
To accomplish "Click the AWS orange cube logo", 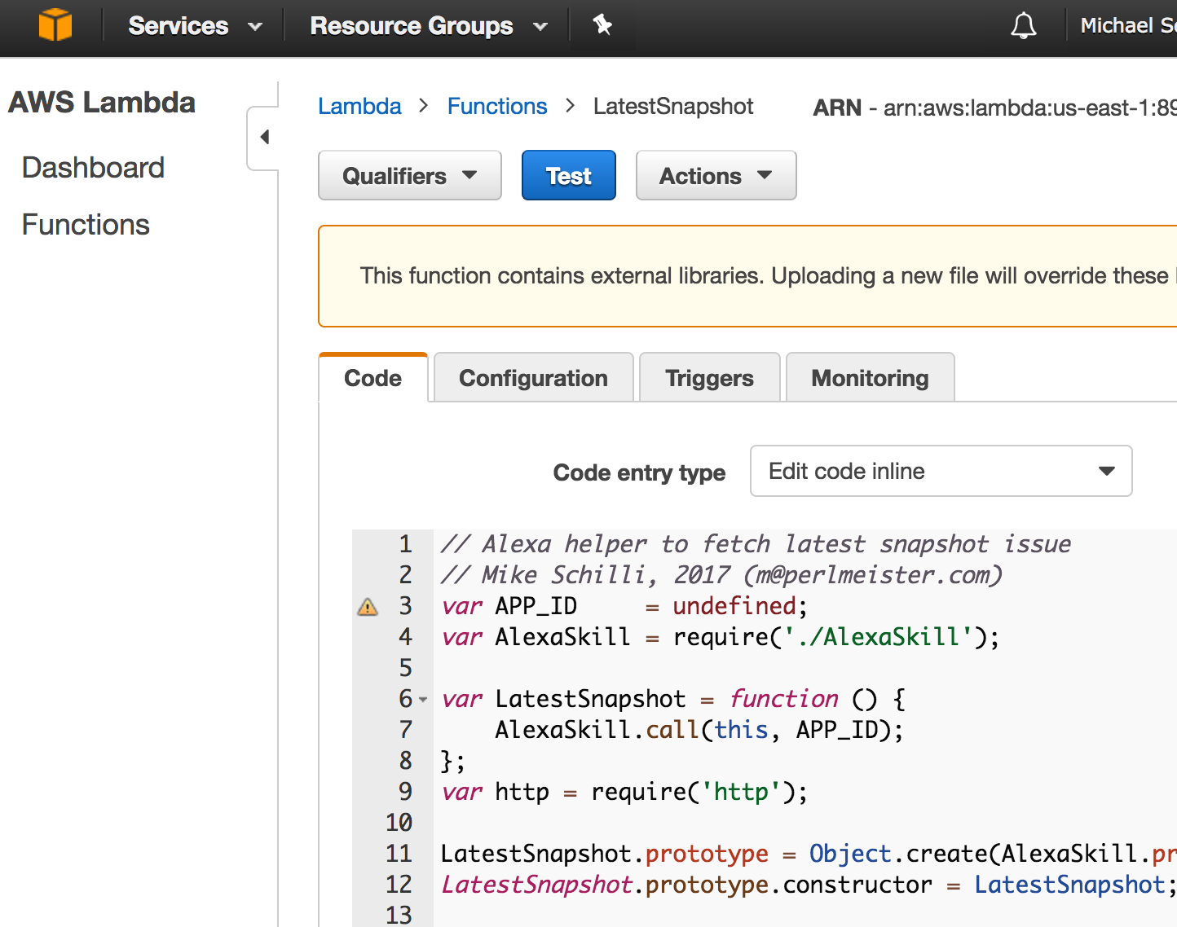I will tap(55, 25).
